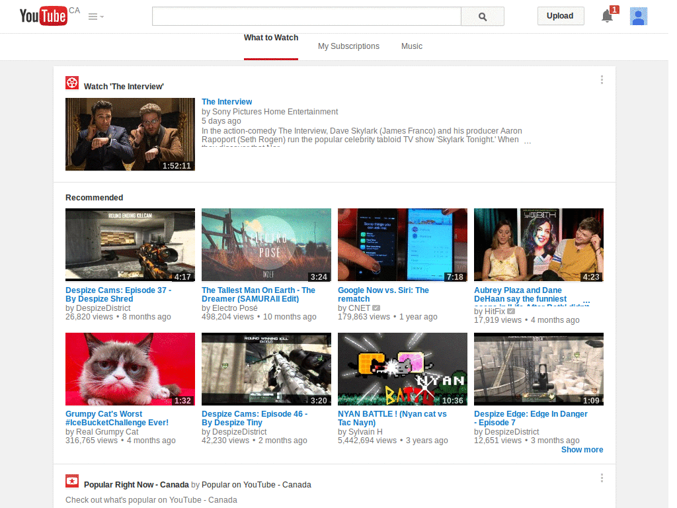The image size is (677, 508).
Task: Click NYAN BATTLE title link
Action: point(392,418)
